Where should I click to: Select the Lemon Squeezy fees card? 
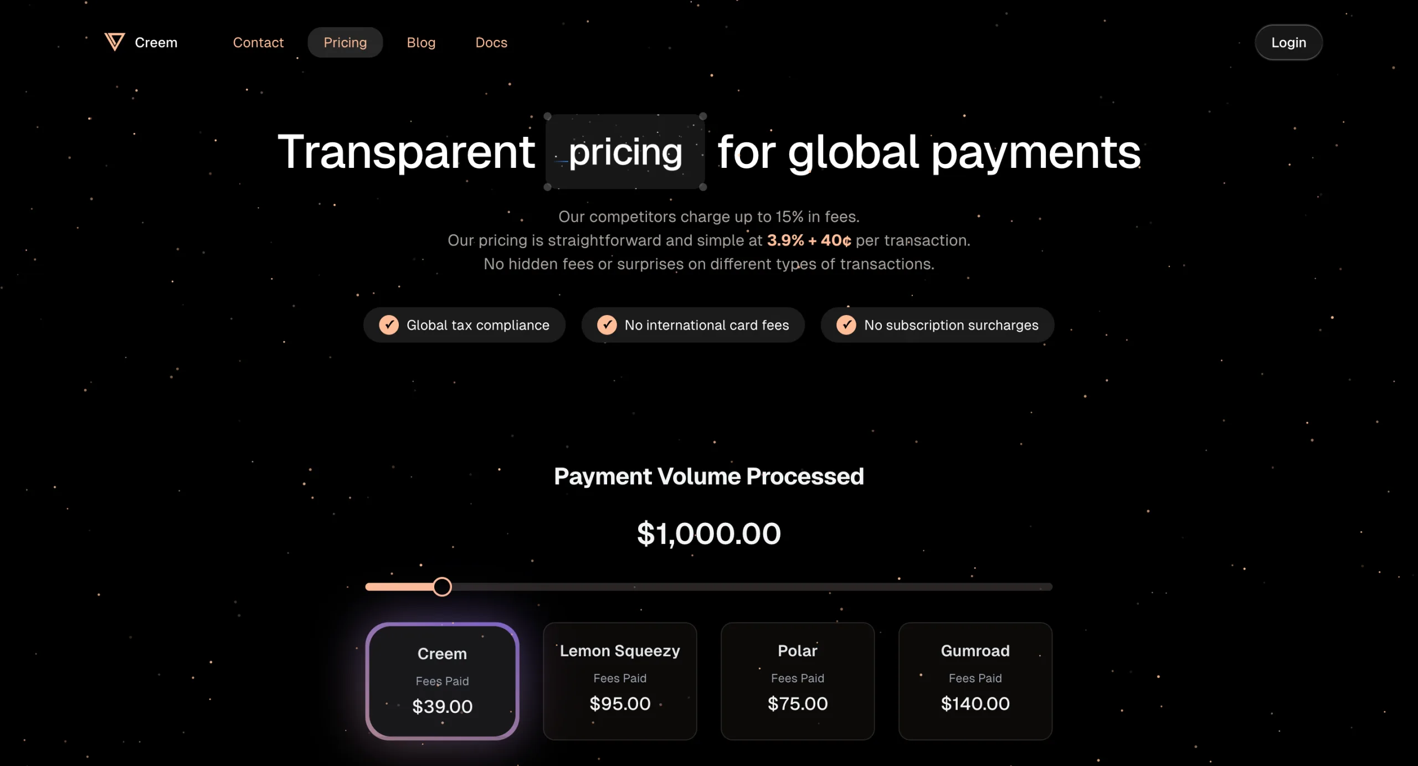[x=620, y=681]
